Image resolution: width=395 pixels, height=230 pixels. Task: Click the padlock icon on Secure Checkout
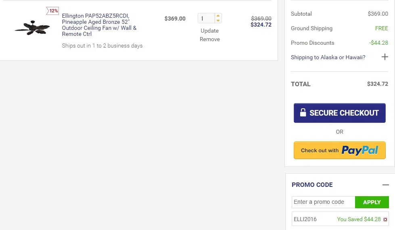coord(303,113)
